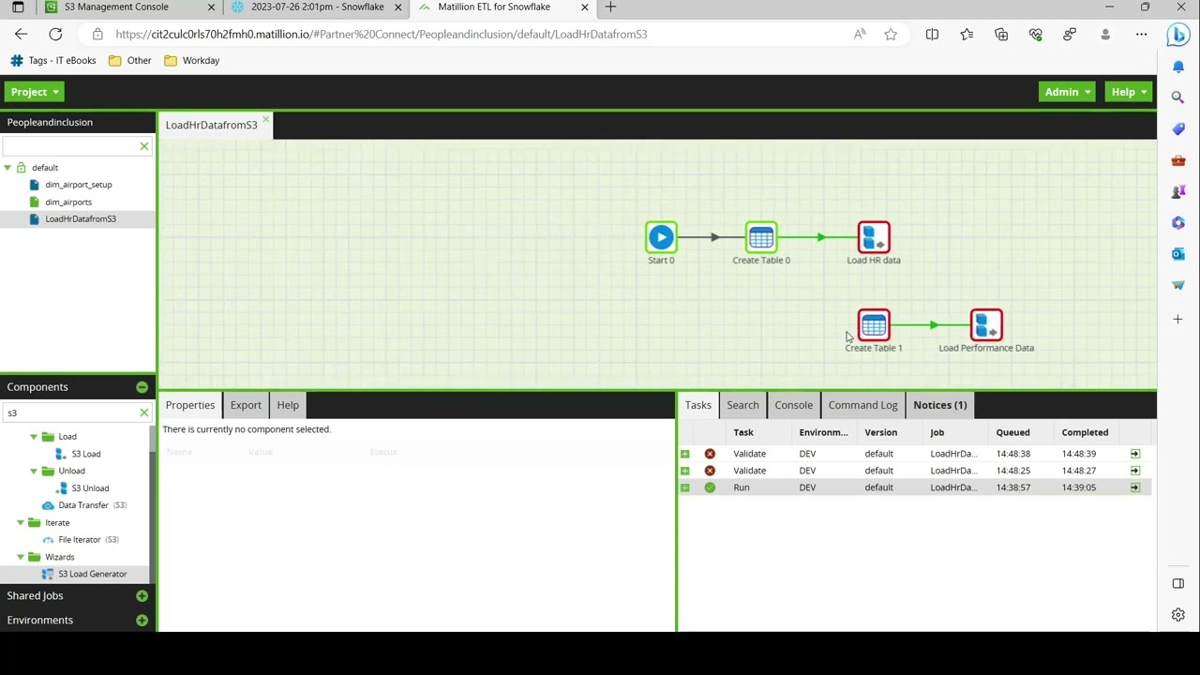Expand the Run task row
The width and height of the screenshot is (1200, 675).
684,487
